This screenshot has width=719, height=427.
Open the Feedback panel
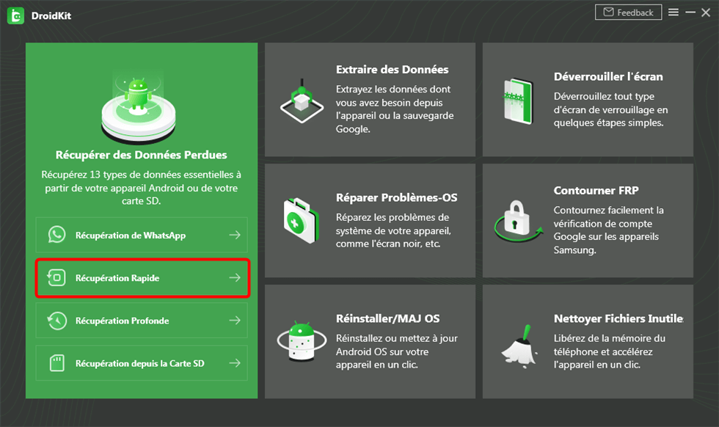[628, 12]
